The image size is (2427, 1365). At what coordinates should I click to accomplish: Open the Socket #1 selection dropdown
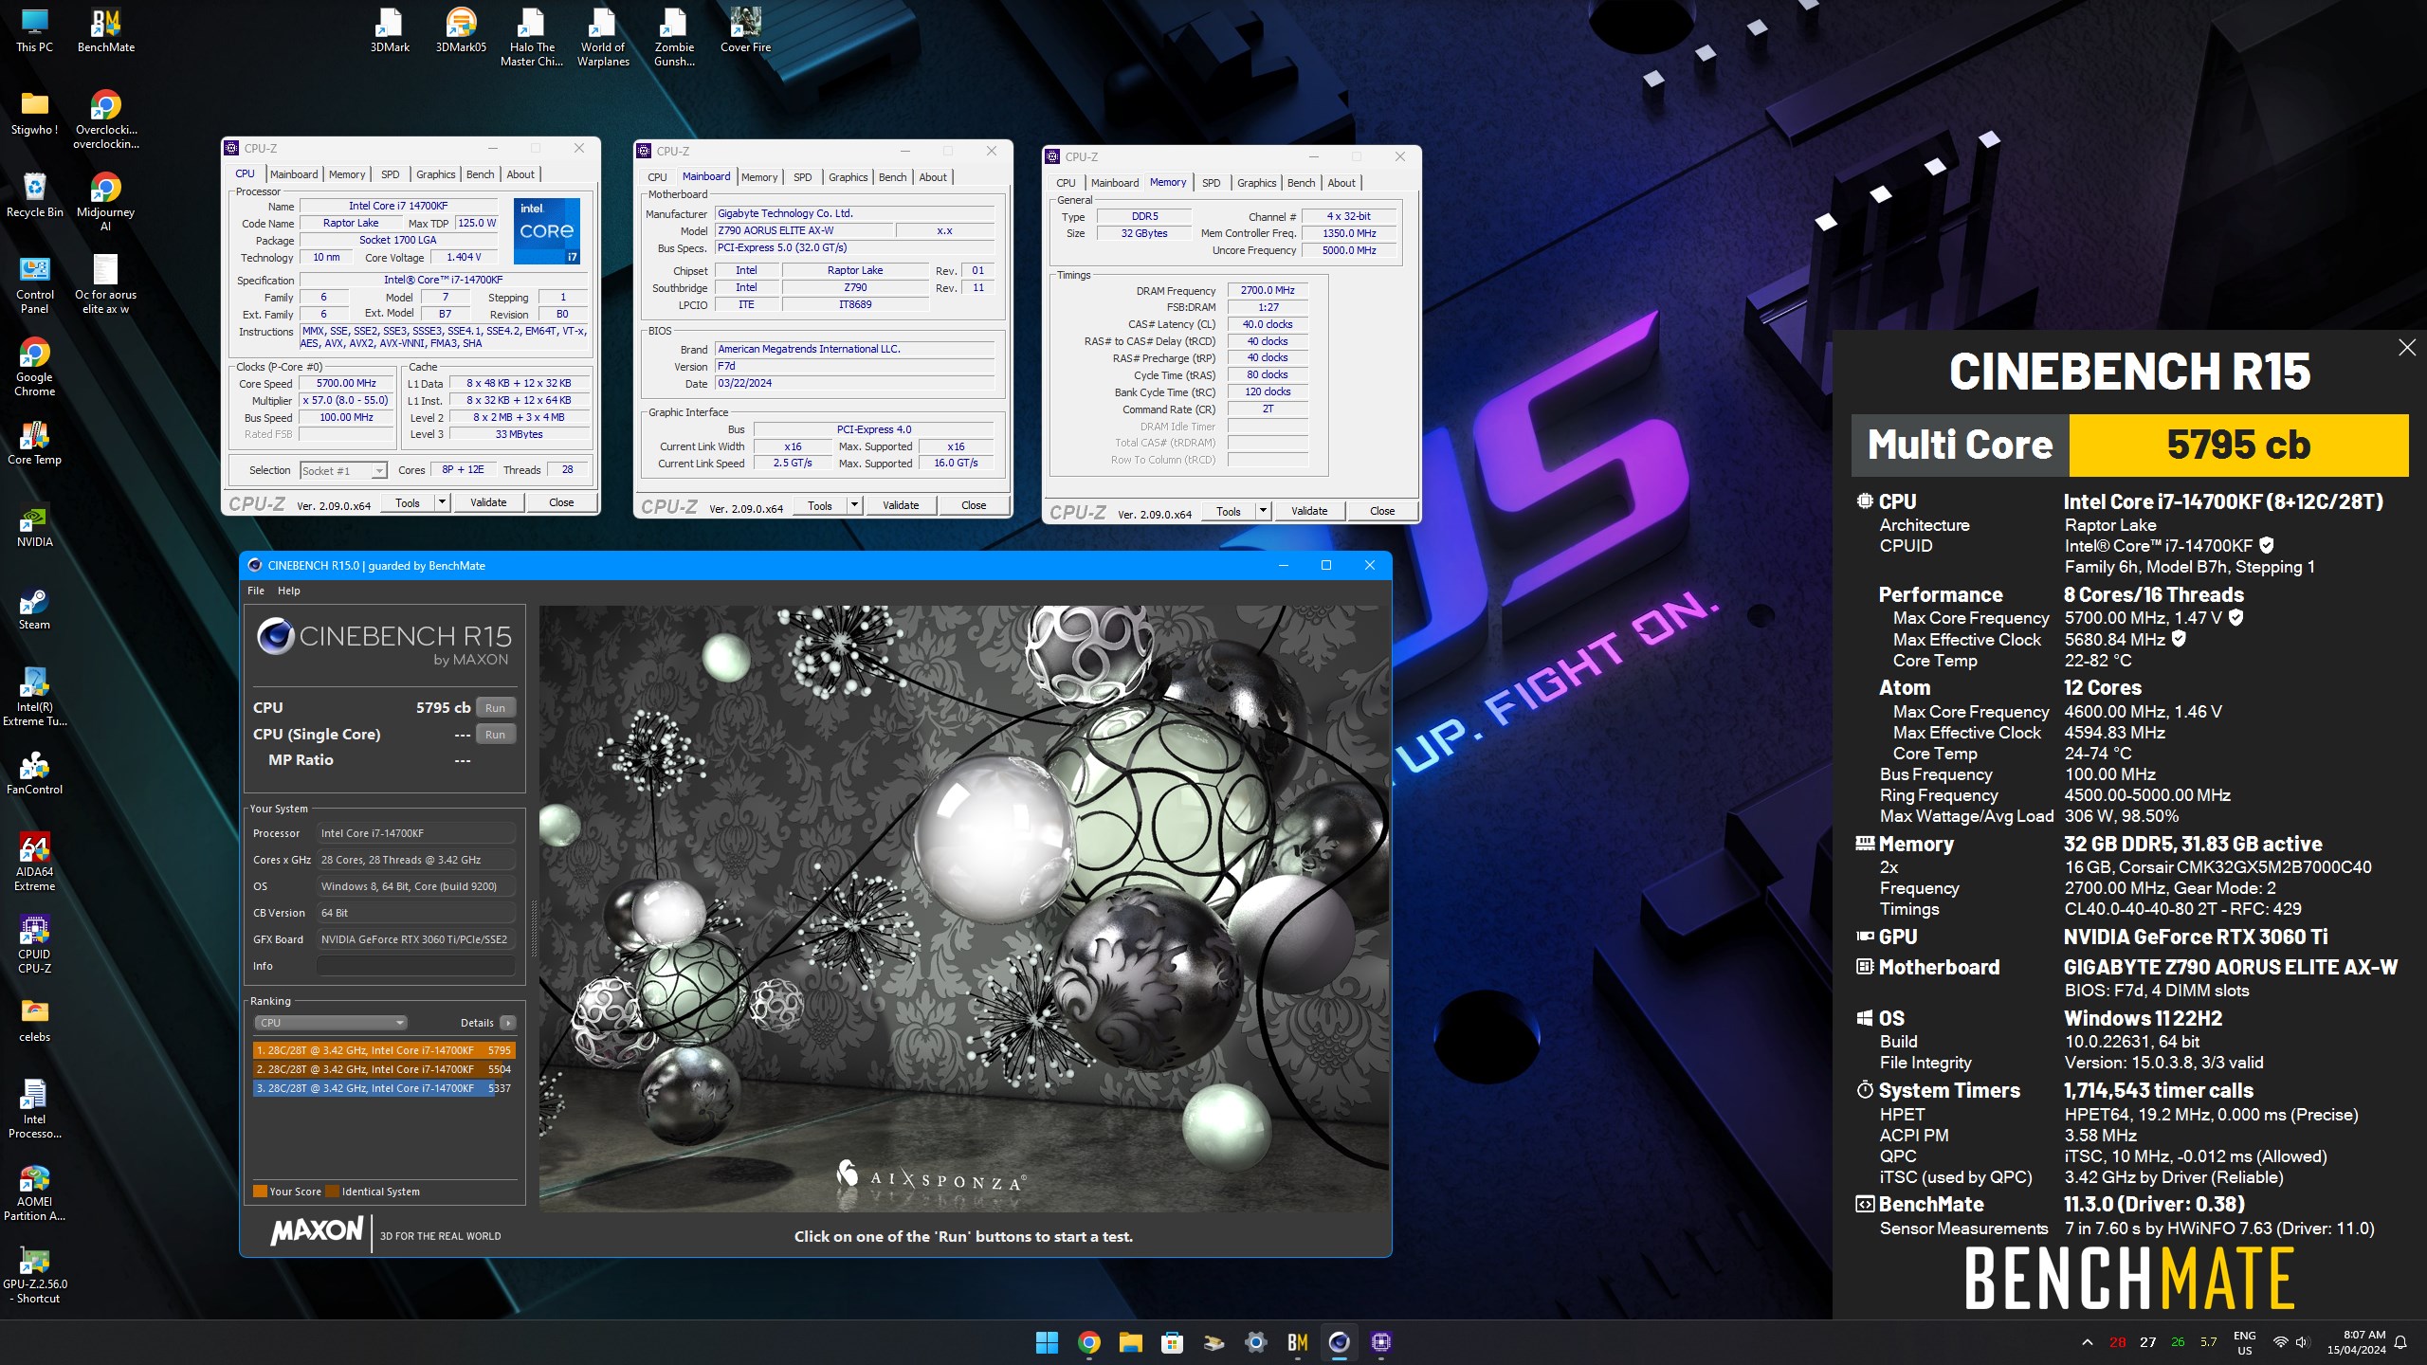pos(343,470)
